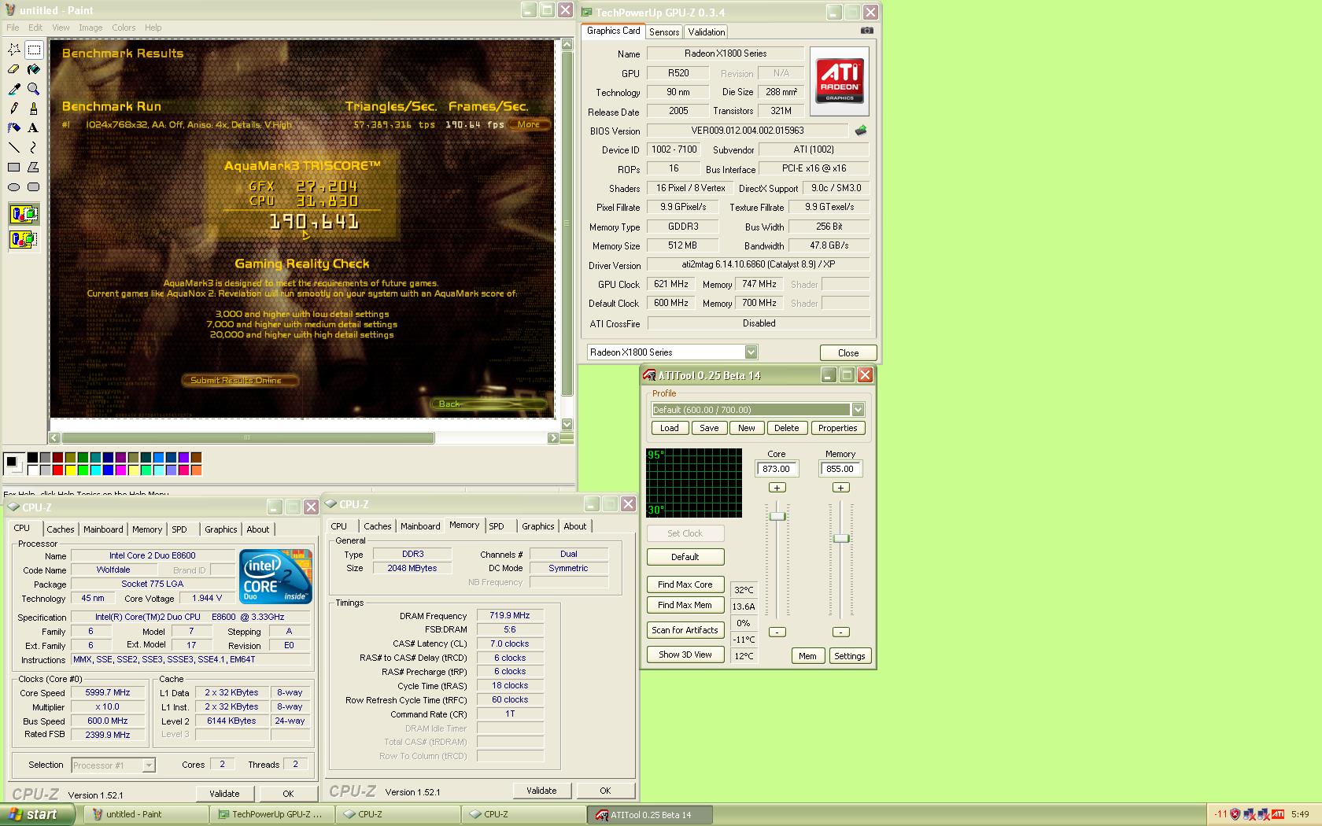
Task: Click the Memory clock slider handle in ATITool
Action: coord(841,538)
